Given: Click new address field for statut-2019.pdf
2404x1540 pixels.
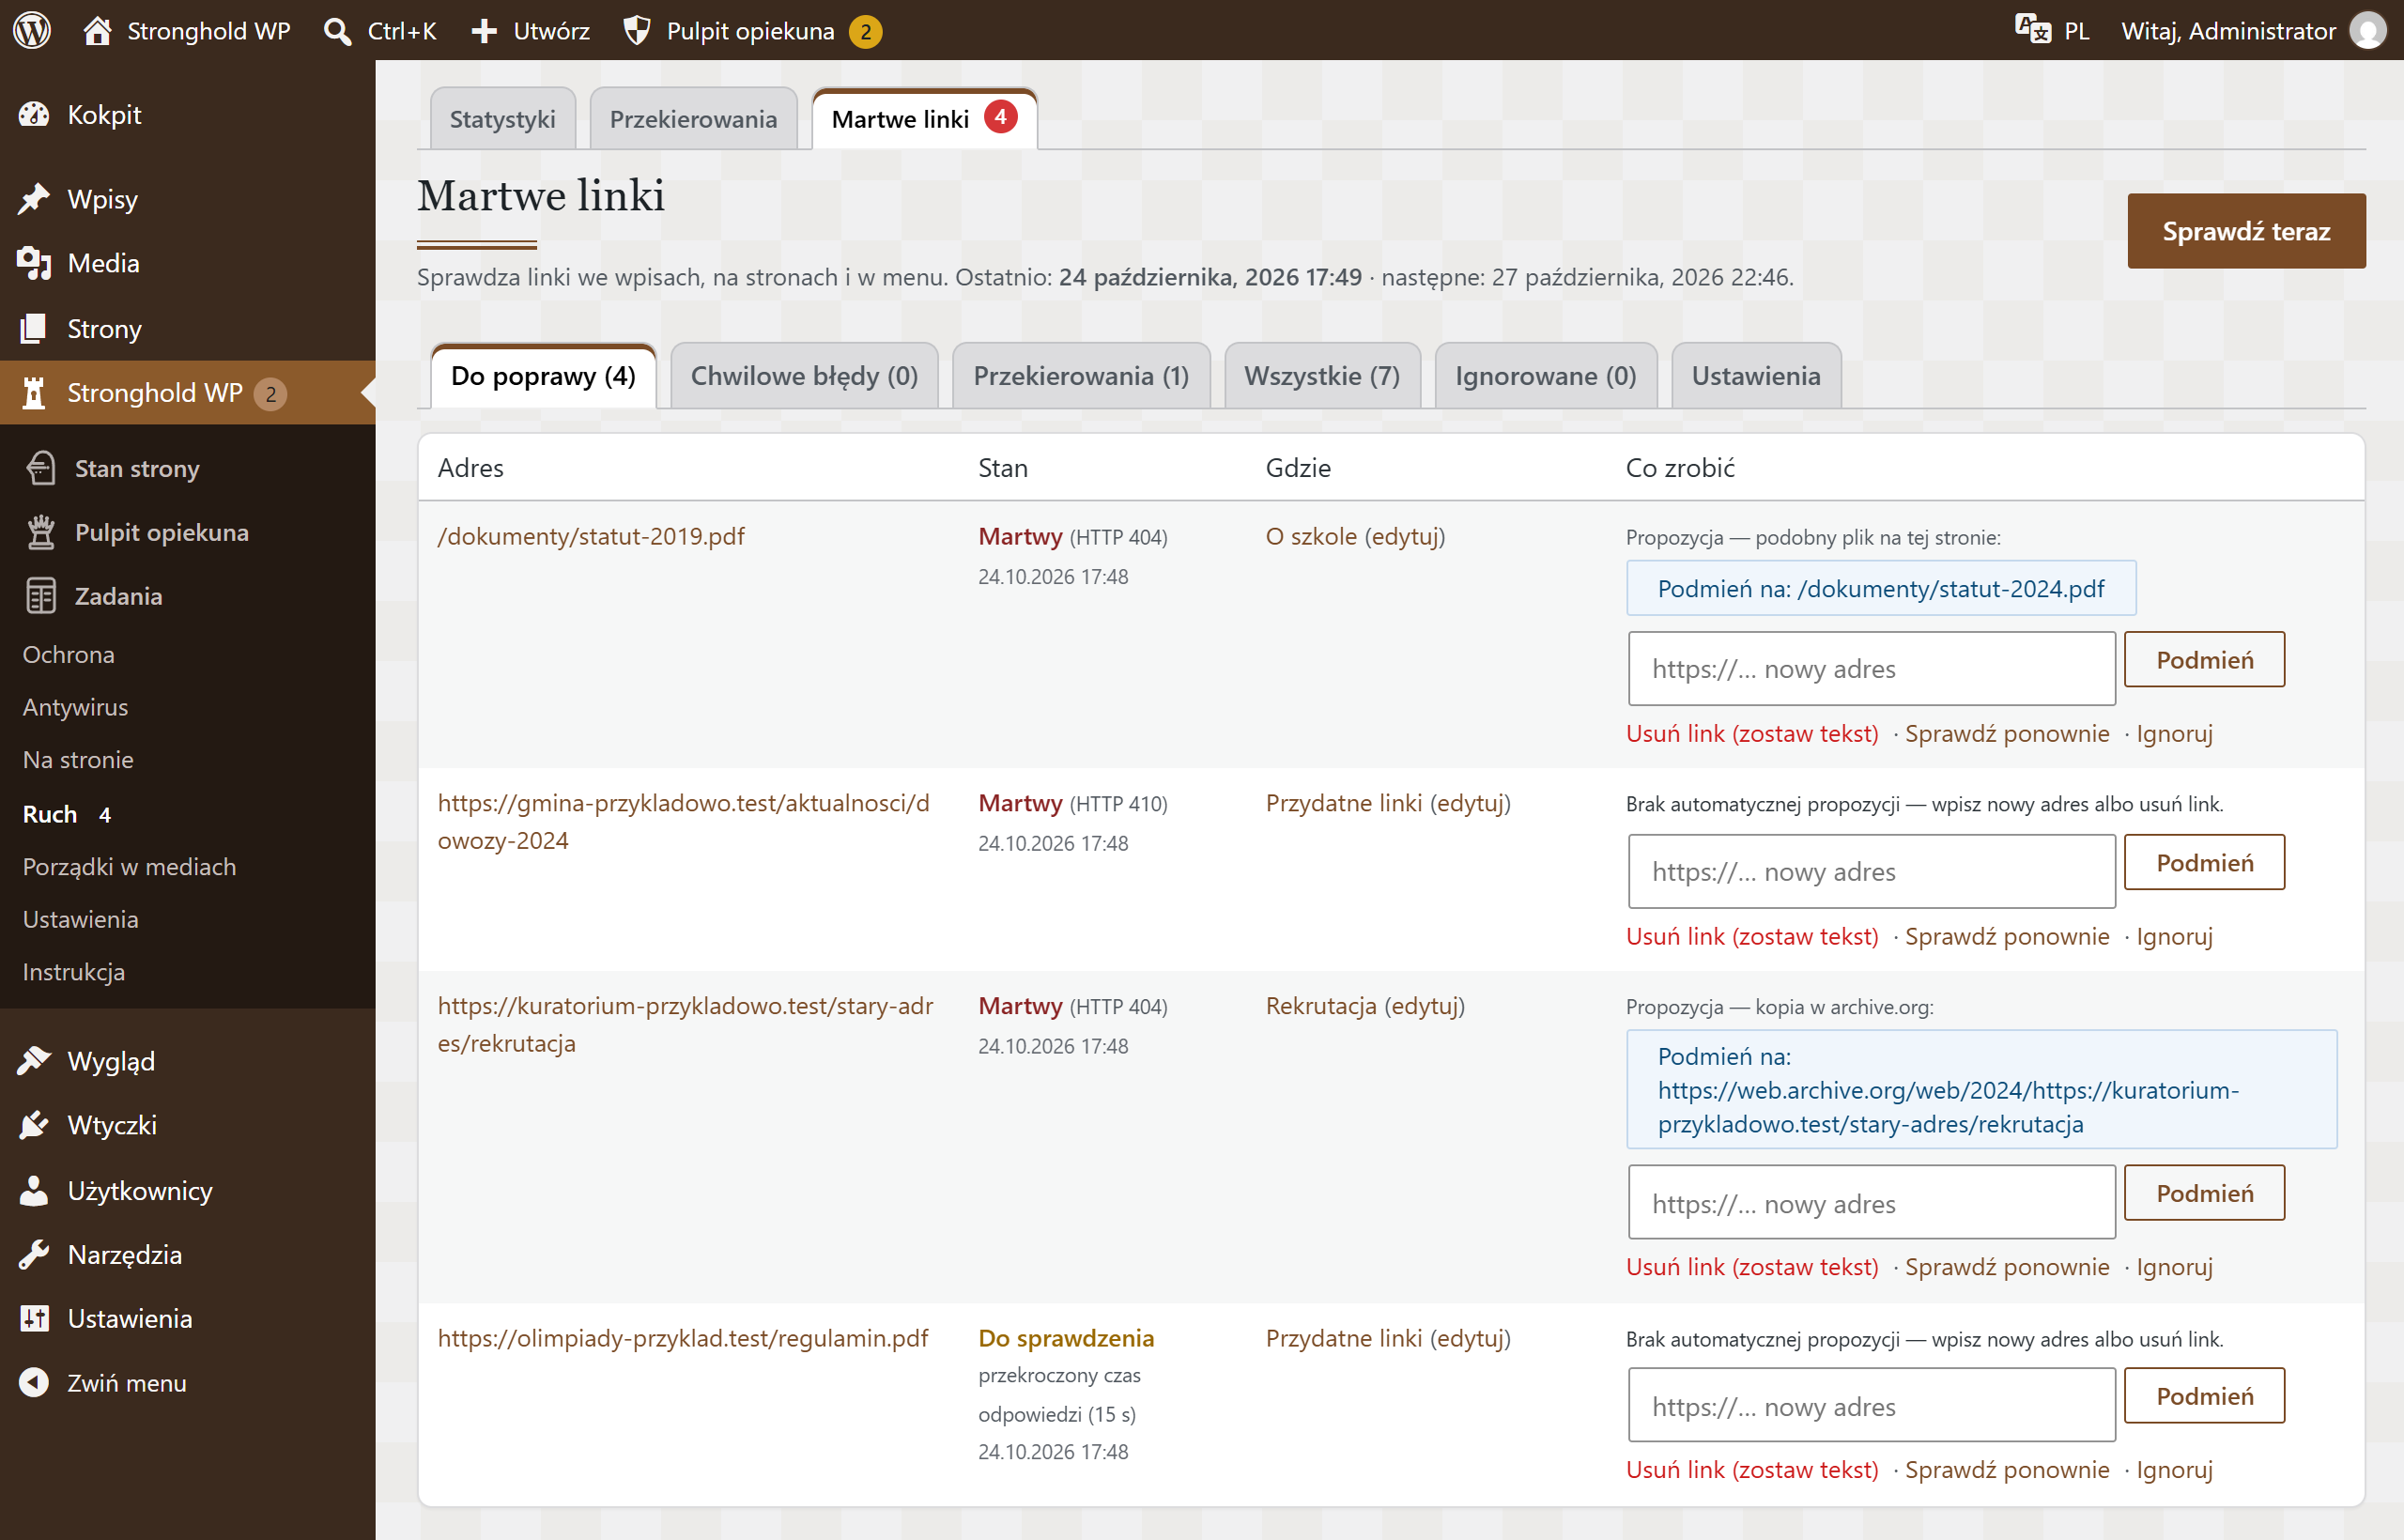Looking at the screenshot, I should (x=1871, y=668).
